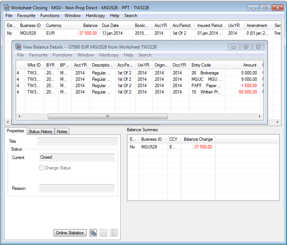Click the paperclip attachments icon

(93, 233)
